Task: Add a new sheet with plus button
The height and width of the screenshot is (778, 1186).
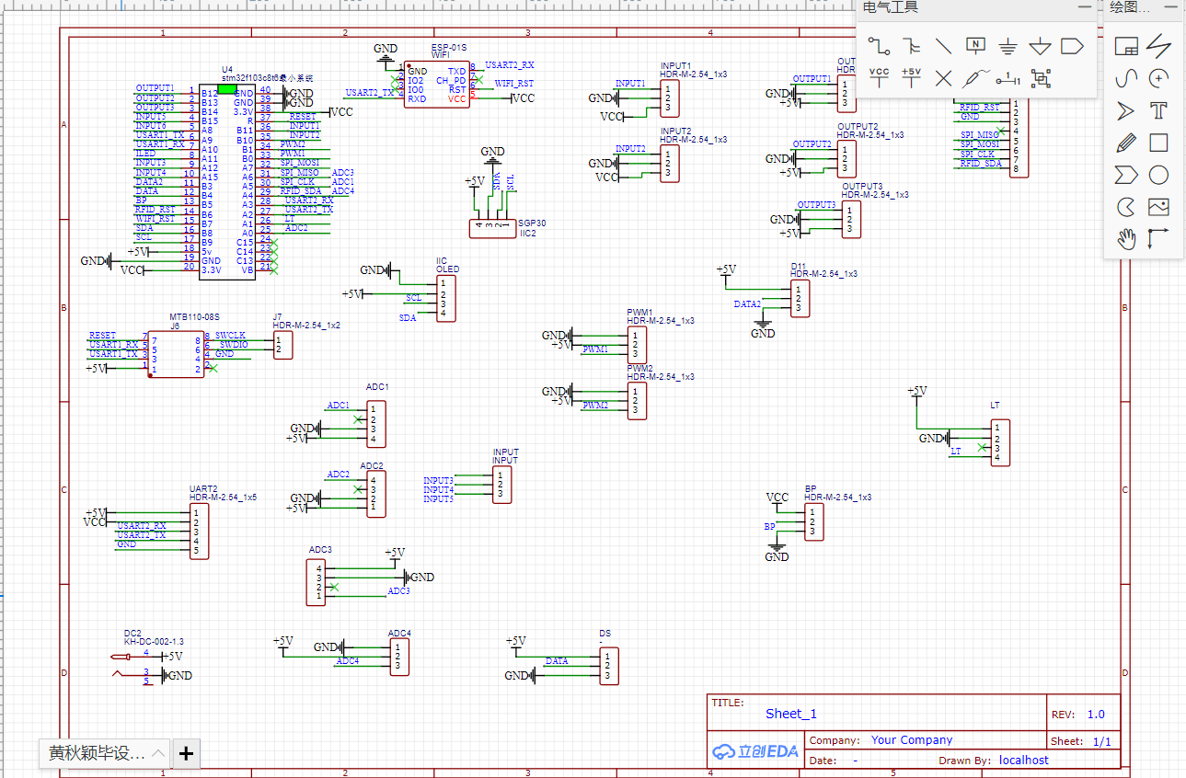Action: (186, 754)
